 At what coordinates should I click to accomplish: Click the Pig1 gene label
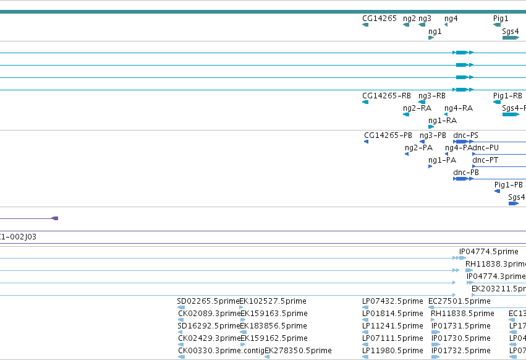coord(501,19)
